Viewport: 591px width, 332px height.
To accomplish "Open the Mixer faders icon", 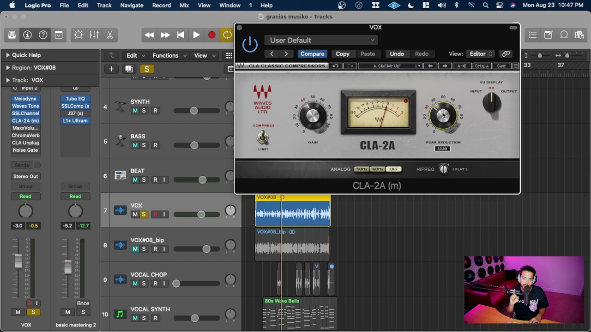I will (x=94, y=35).
